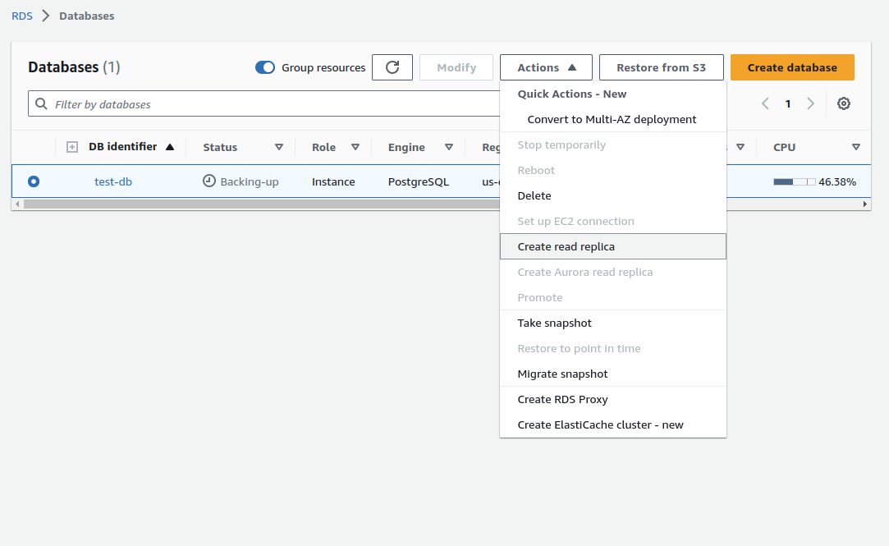The image size is (889, 546).
Task: Choose Convert to Multi-AZ deployment
Action: tap(613, 119)
